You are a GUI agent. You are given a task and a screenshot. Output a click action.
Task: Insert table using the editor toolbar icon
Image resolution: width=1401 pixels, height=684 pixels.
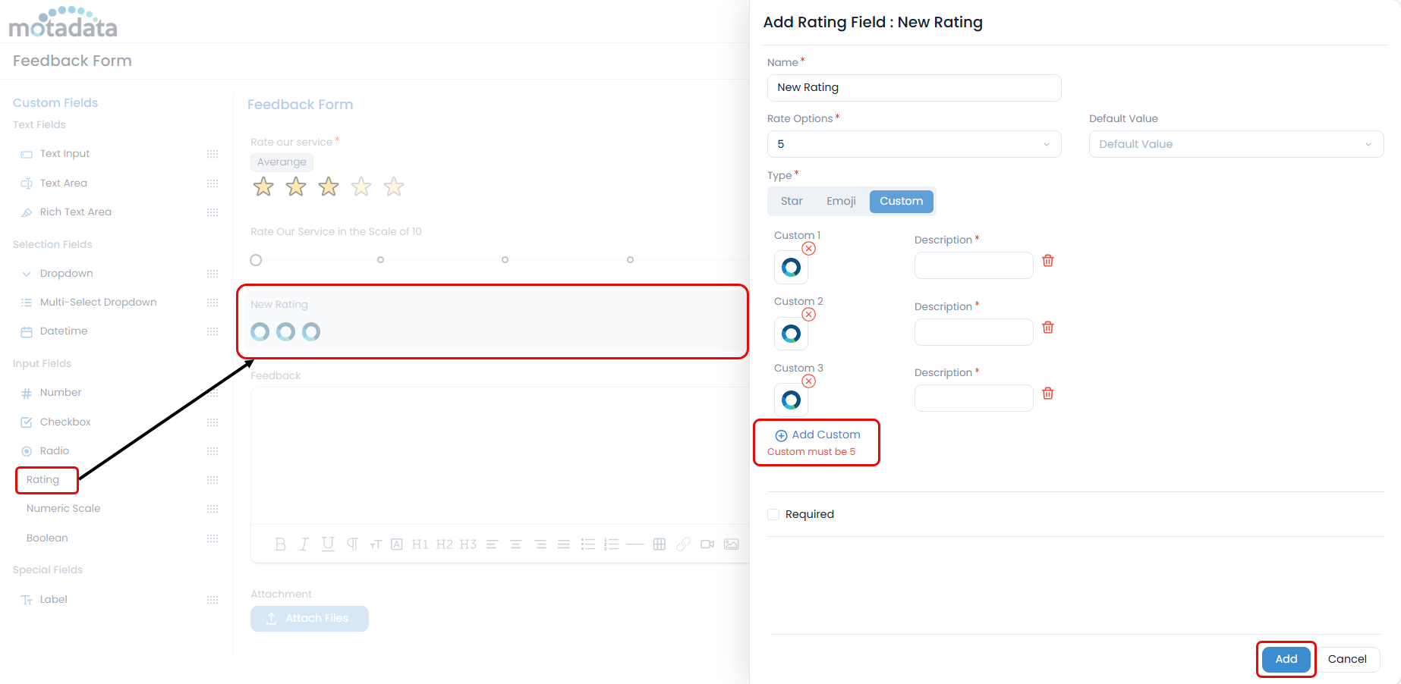[659, 544]
